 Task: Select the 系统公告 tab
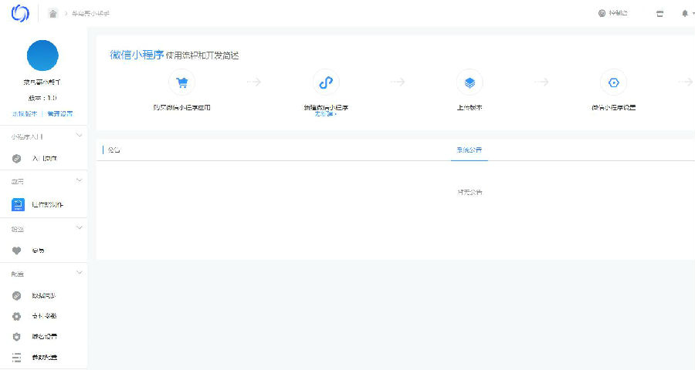click(x=469, y=150)
